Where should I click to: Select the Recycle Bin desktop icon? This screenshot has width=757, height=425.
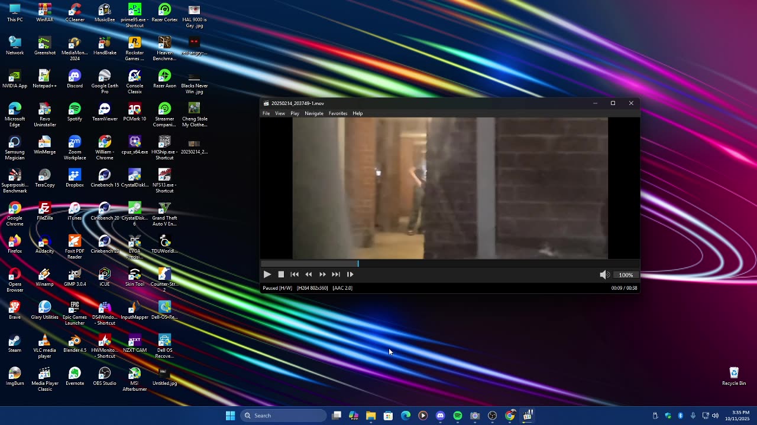[x=734, y=377]
